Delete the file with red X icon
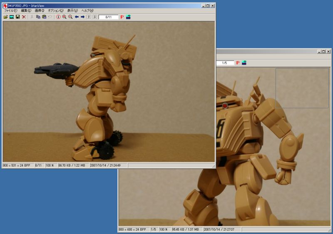The width and height of the screenshot is (333, 234). [x=24, y=17]
